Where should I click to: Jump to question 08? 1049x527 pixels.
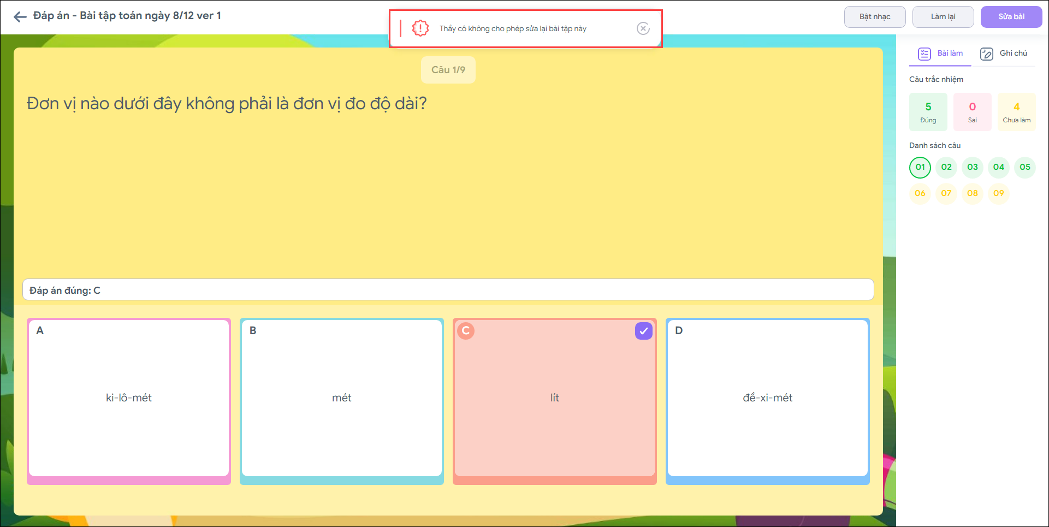tap(973, 193)
